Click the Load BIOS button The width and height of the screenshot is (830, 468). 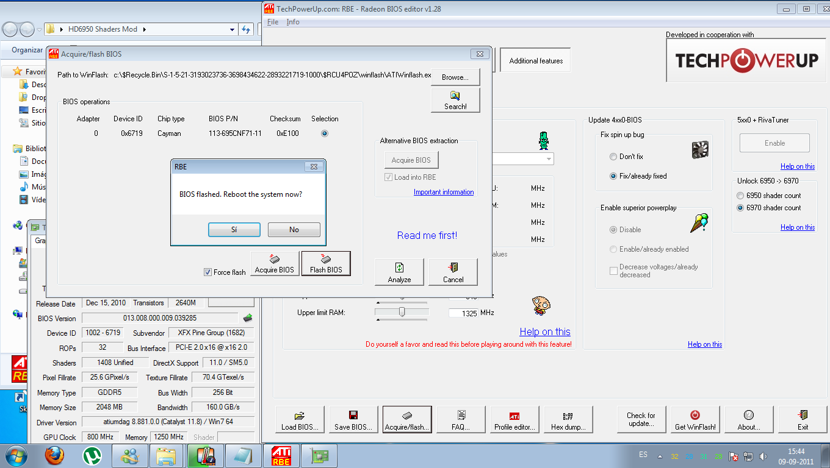point(300,420)
